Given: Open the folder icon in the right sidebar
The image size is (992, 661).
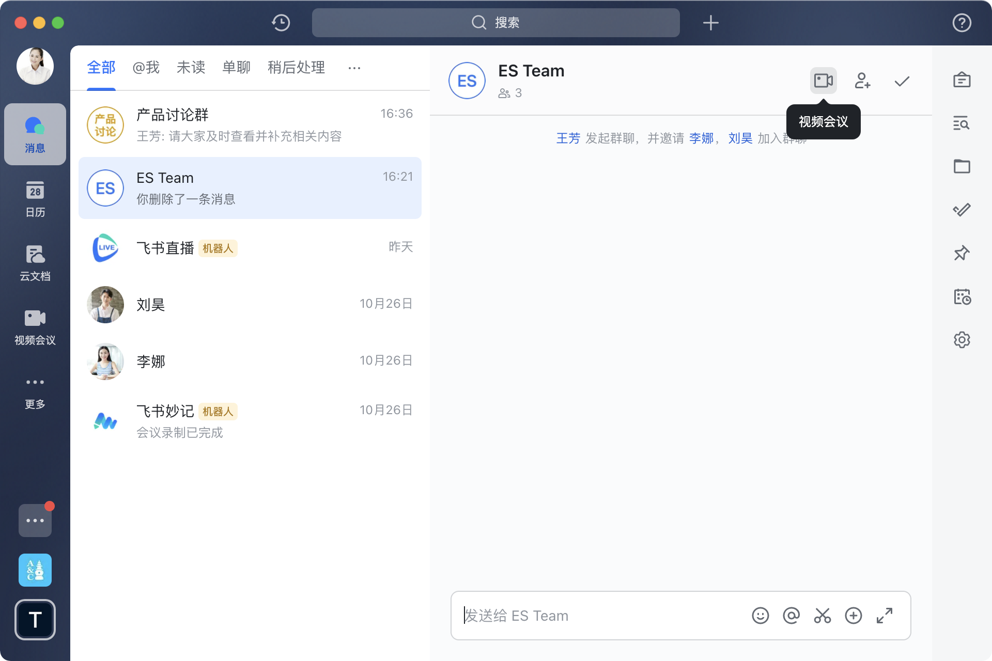Looking at the screenshot, I should coord(962,166).
